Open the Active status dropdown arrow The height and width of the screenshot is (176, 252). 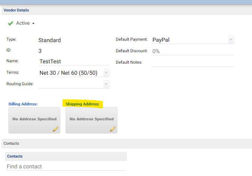[x=33, y=23]
